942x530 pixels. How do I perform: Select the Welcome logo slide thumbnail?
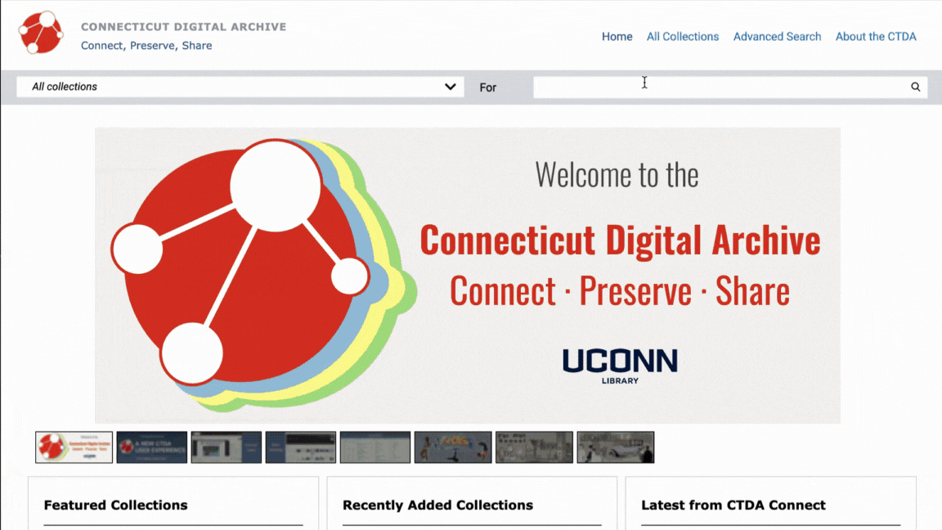pos(74,447)
